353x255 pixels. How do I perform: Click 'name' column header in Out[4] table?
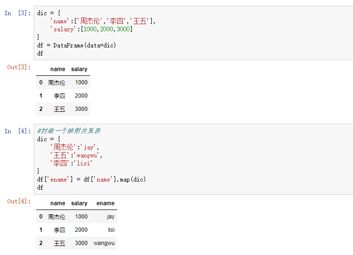click(57, 203)
